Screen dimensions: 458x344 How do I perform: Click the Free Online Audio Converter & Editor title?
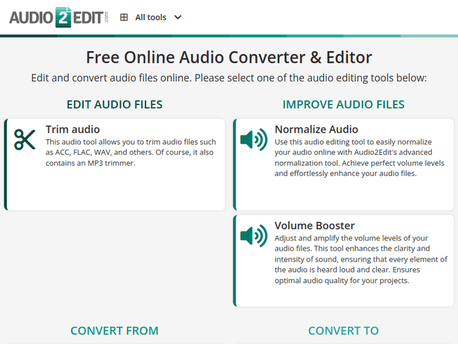click(229, 57)
